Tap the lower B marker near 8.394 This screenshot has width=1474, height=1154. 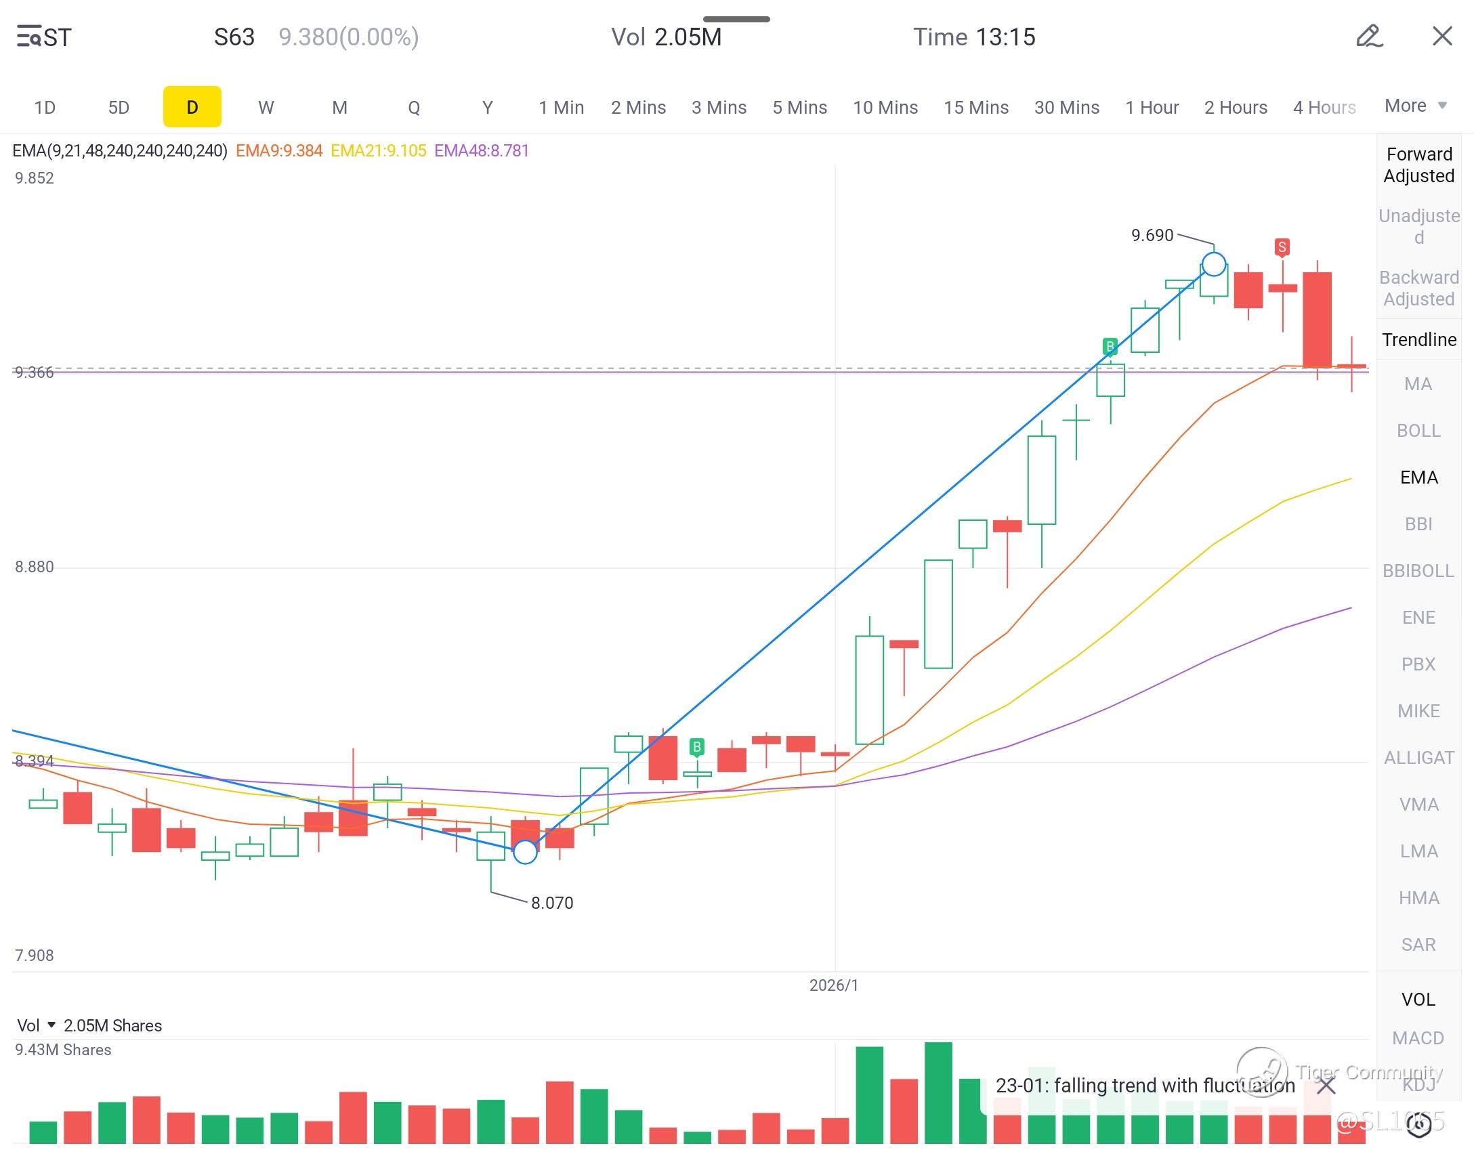tap(696, 747)
